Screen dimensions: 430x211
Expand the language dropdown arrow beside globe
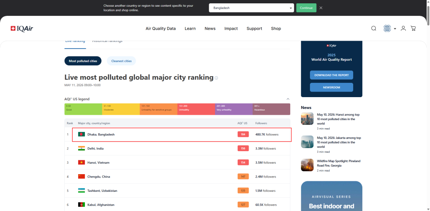click(395, 29)
